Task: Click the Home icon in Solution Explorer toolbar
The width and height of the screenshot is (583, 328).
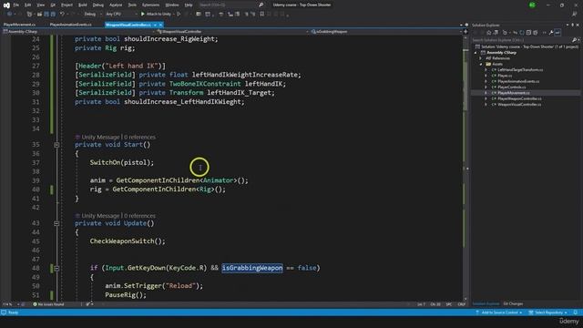Action: [489, 33]
